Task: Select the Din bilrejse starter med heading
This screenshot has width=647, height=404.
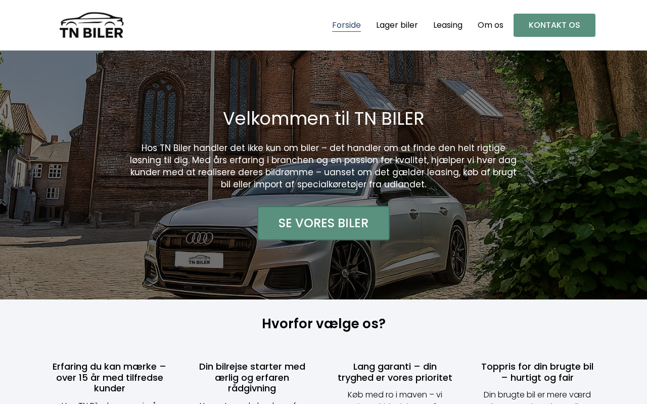Action: tap(252, 377)
